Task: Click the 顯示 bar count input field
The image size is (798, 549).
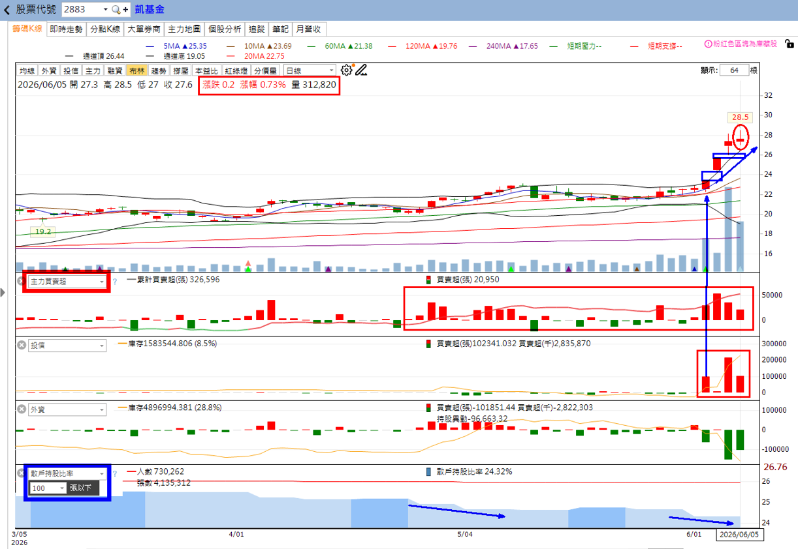Action: (734, 70)
